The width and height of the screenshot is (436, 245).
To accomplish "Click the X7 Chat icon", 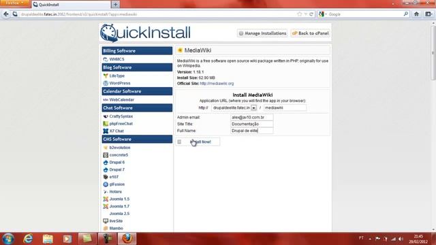I will tap(106, 131).
